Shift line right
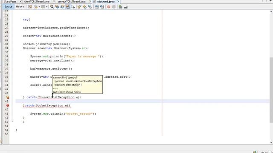273x153 pixels. coord(102,7)
